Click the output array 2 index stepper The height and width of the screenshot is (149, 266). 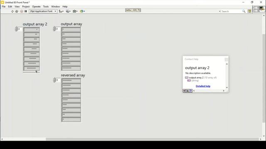click(x=16, y=29)
